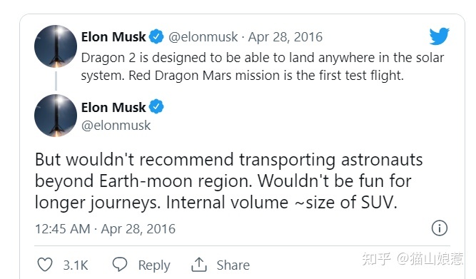Open @elonmusk handle in first tweet

[x=203, y=37]
